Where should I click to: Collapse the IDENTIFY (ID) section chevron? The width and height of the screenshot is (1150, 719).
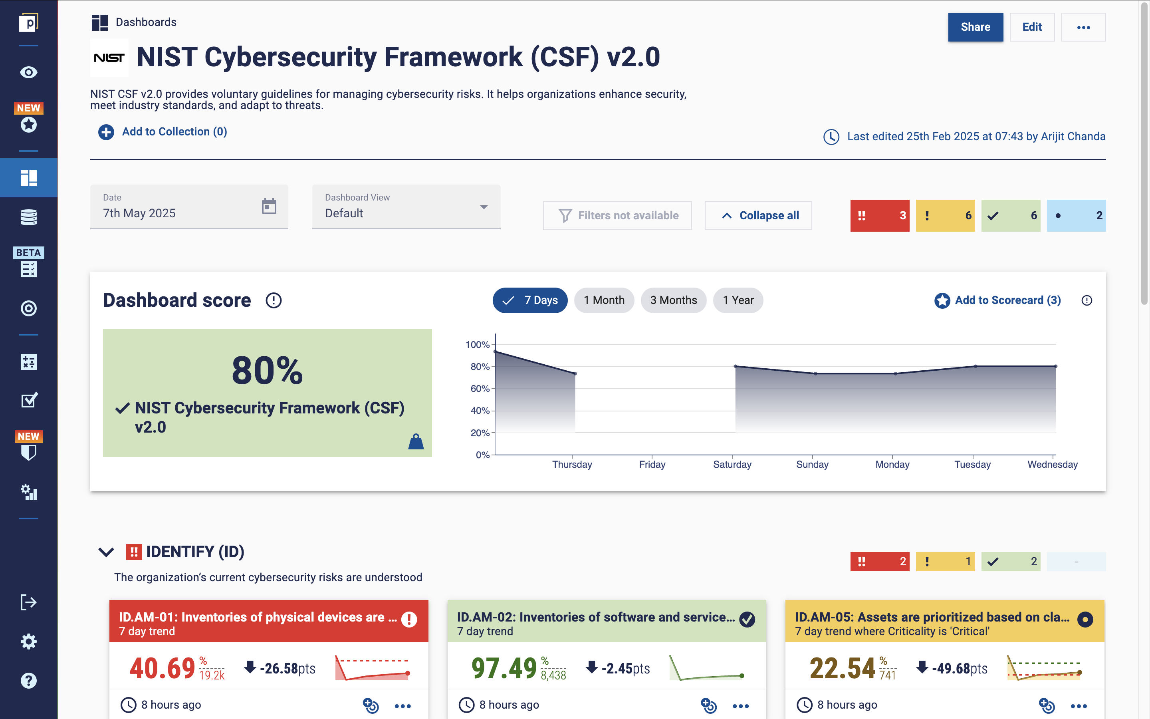106,552
